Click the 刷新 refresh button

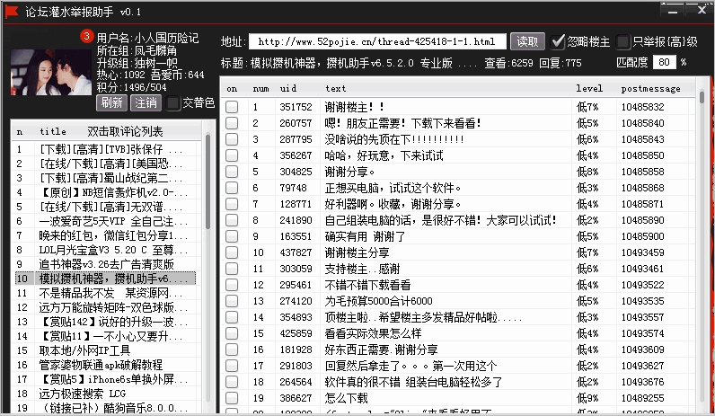coord(111,102)
